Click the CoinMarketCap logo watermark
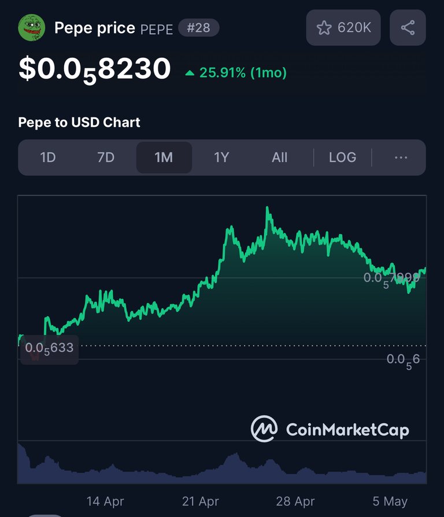The height and width of the screenshot is (517, 444). (330, 429)
